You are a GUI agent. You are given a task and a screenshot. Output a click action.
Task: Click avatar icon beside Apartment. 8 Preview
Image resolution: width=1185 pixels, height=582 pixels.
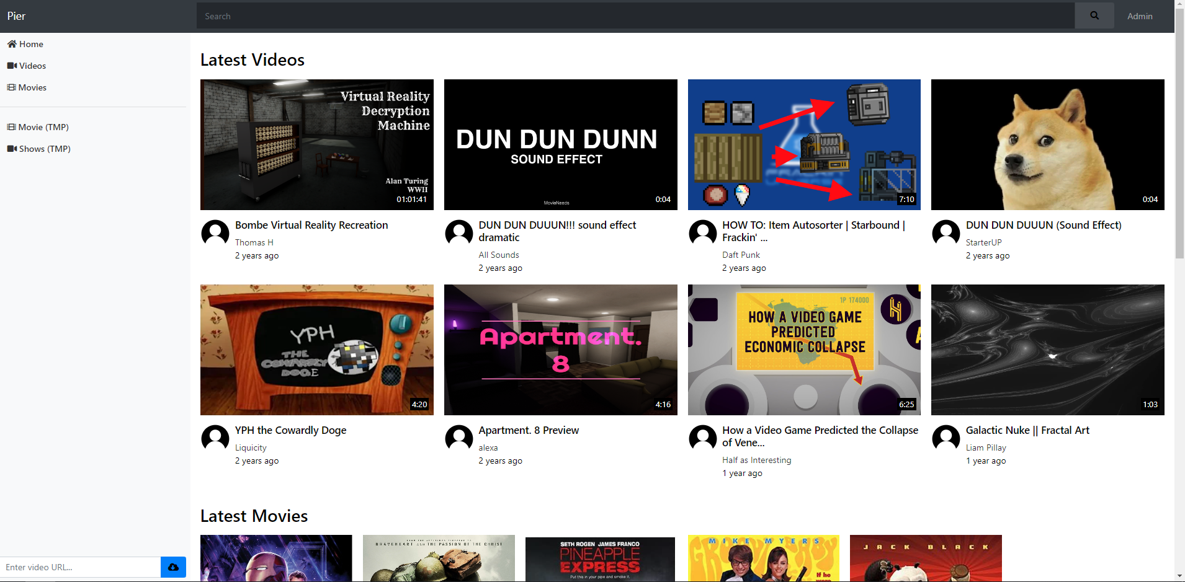459,438
